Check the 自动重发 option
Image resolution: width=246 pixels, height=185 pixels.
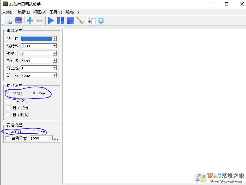[8, 138]
